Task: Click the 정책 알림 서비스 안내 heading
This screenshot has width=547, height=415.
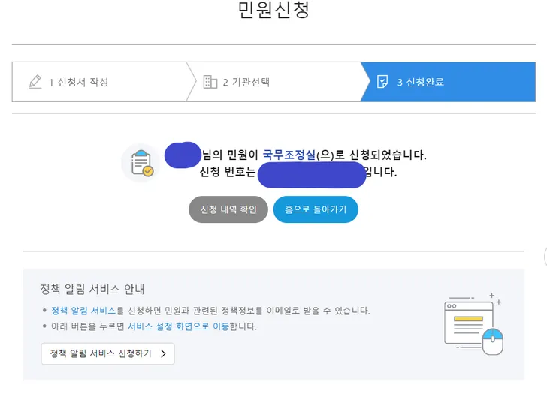Action: (92, 289)
